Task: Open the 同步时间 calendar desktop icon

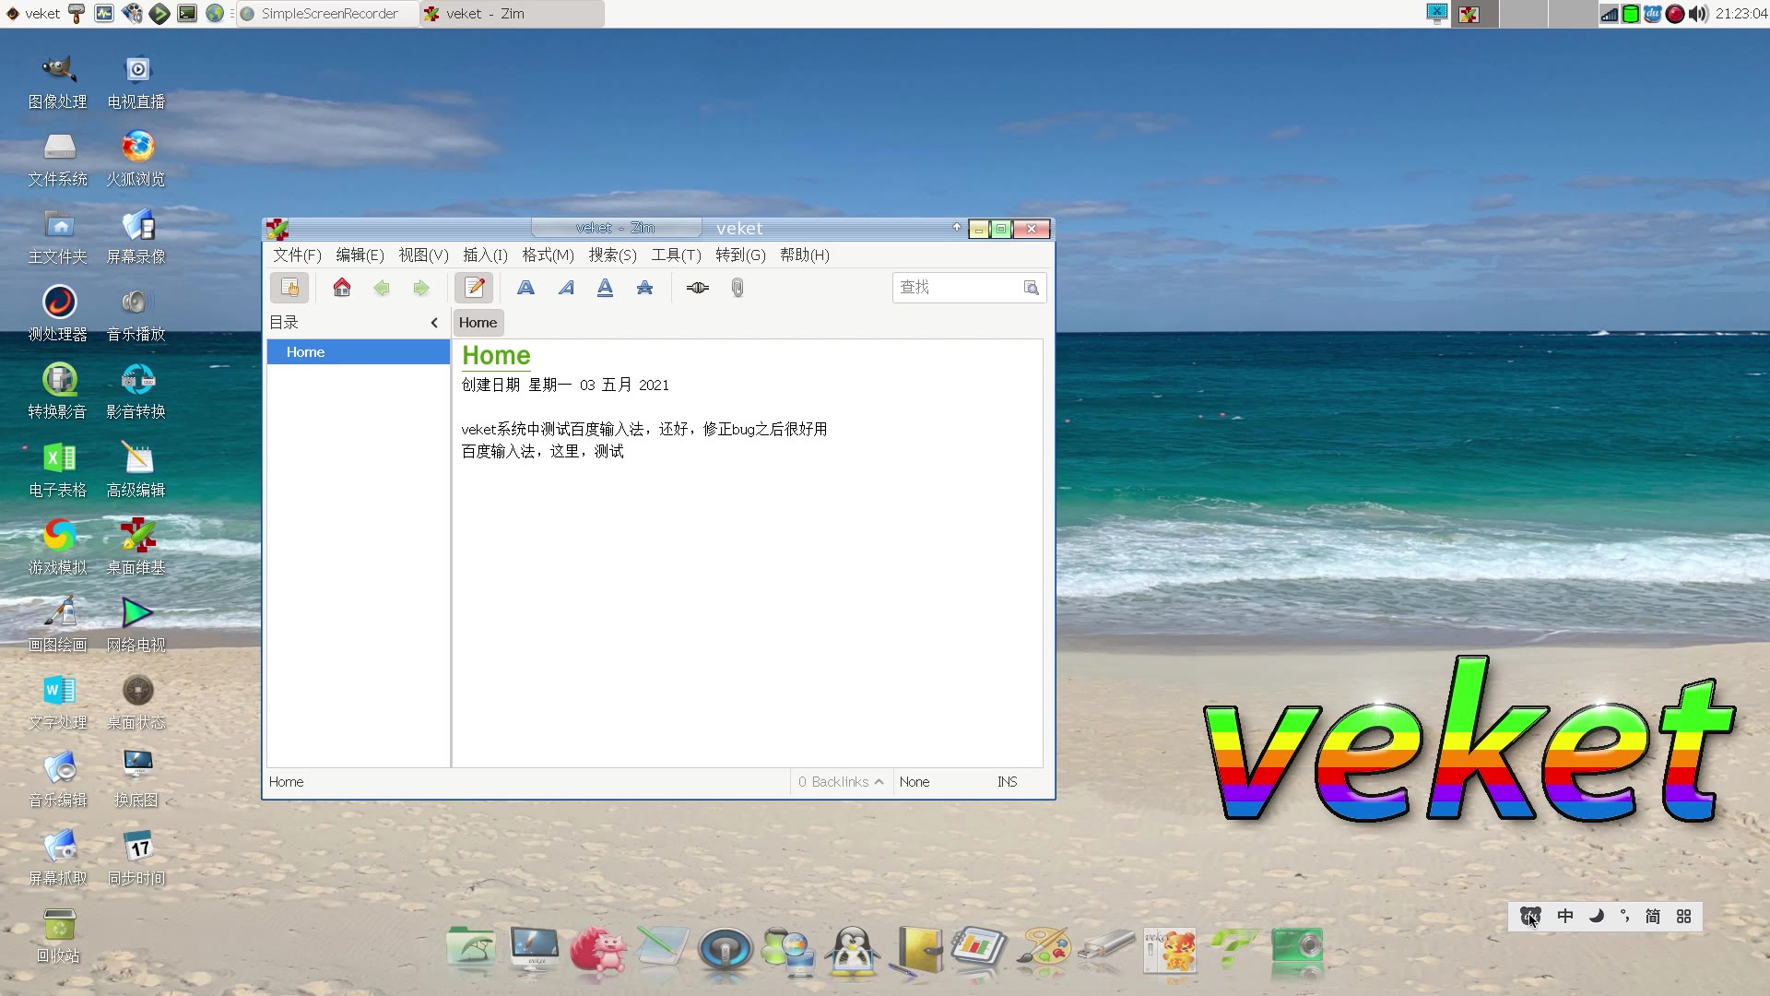Action: coord(136,859)
